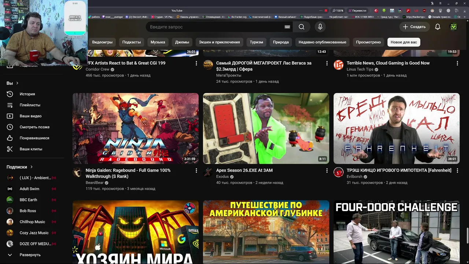Click the Перевести translate button in browser
Viewport: 469px width, 264px height.
(357, 11)
